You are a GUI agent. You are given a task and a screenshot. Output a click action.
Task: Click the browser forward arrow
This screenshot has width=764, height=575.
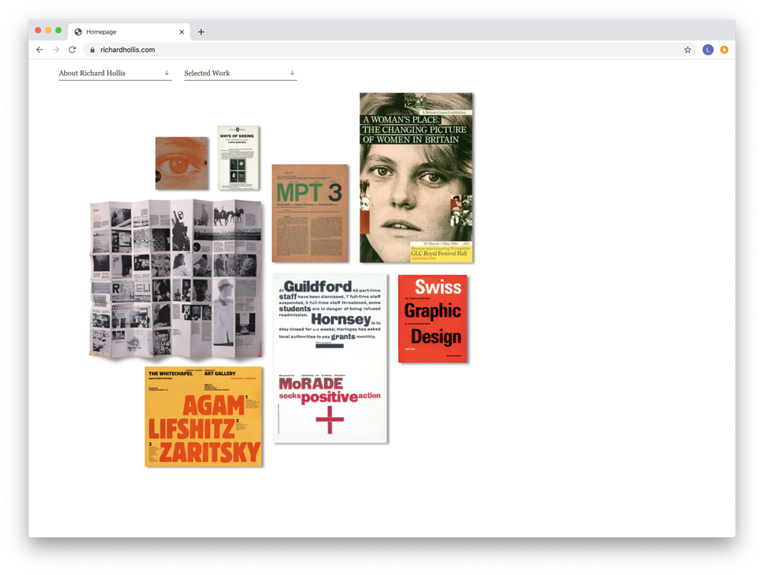click(56, 50)
